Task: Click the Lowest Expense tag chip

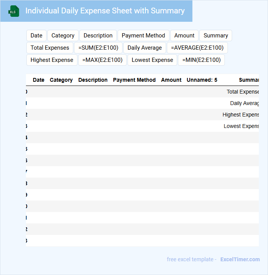Action: (152, 60)
